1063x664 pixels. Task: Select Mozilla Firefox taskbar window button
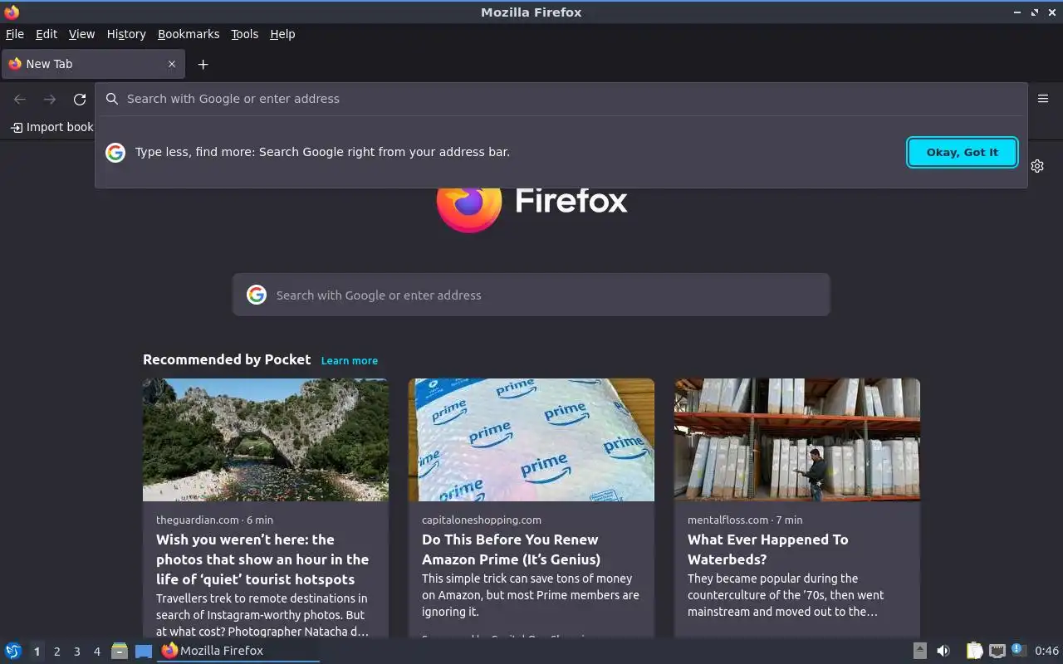(239, 651)
